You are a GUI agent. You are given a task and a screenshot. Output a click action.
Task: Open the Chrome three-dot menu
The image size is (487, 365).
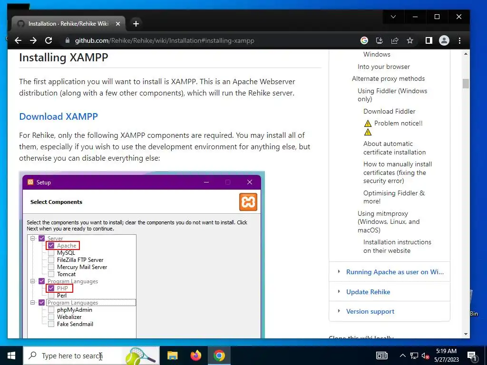[460, 40]
